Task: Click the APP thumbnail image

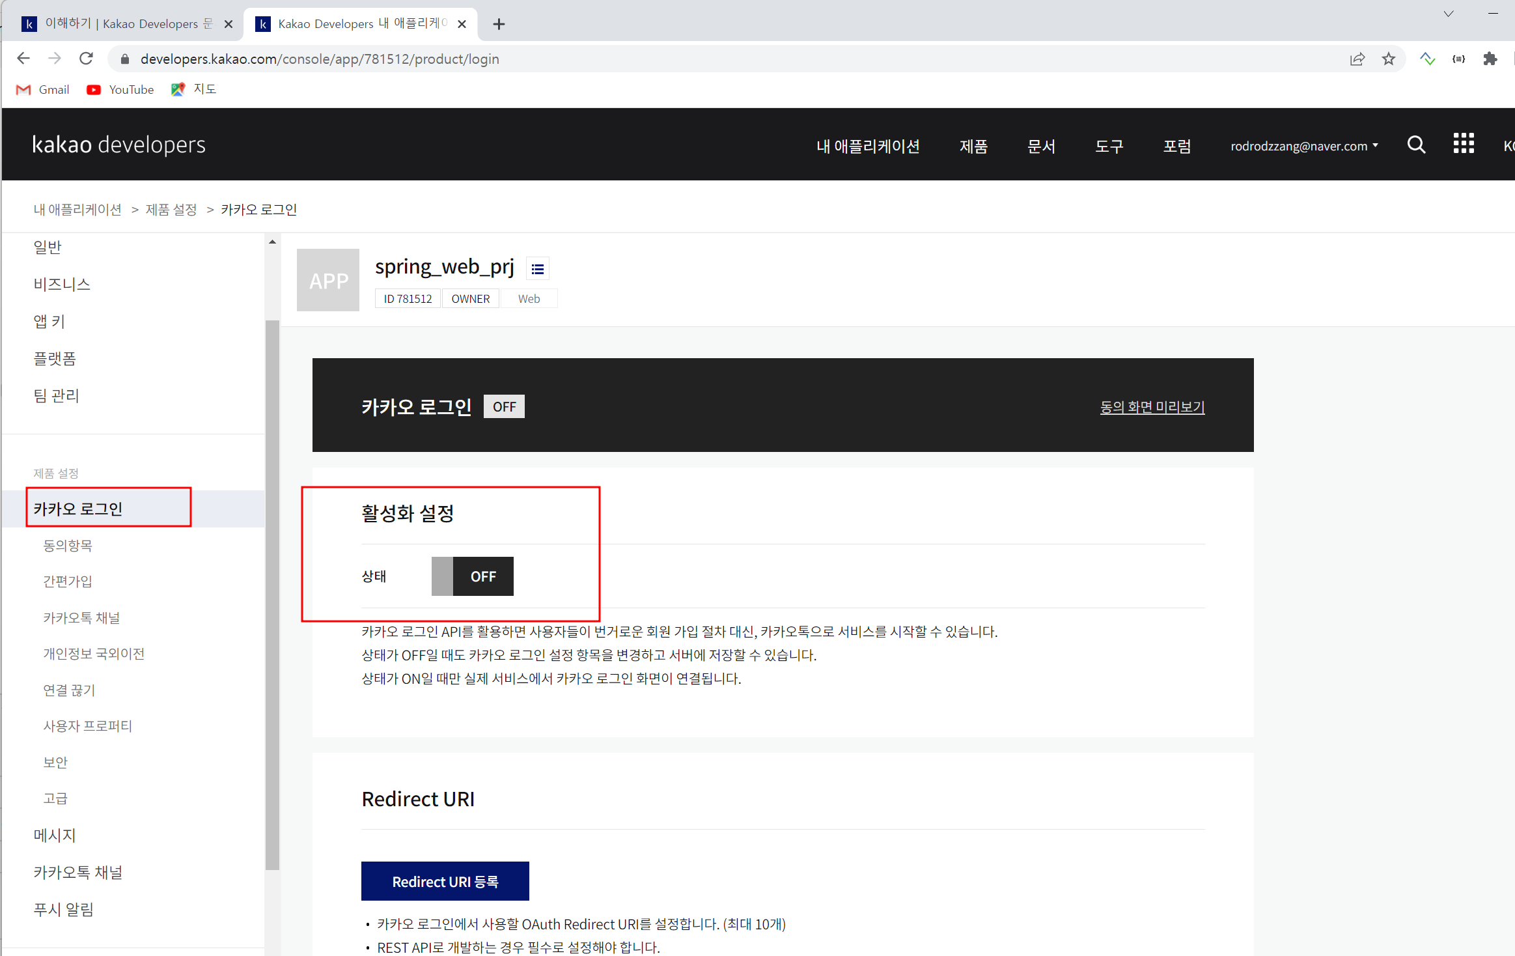Action: point(328,280)
